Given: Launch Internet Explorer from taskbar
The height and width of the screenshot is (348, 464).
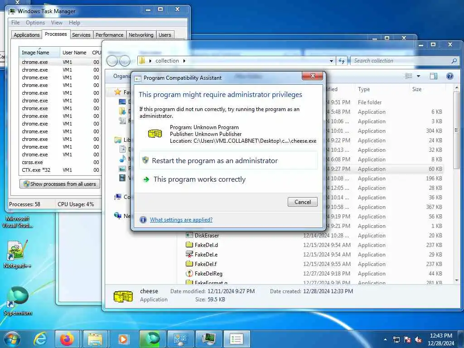Looking at the screenshot, I should click(40, 339).
